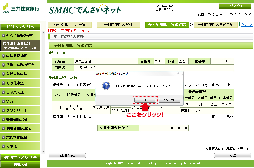
Task: Select the 取引別諾否件数一覧 step tab
Action: (70, 25)
